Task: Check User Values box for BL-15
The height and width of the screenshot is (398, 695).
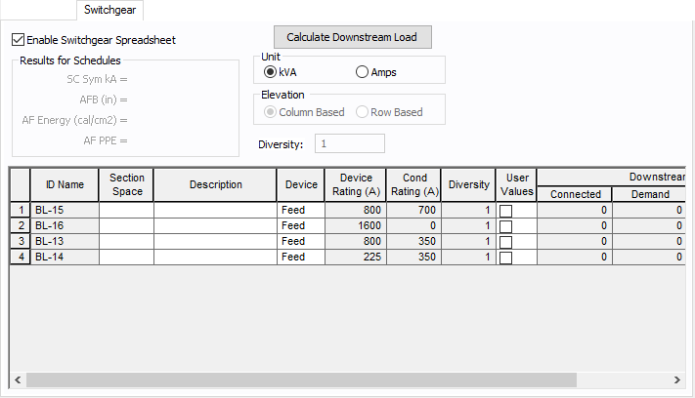Action: click(x=505, y=211)
